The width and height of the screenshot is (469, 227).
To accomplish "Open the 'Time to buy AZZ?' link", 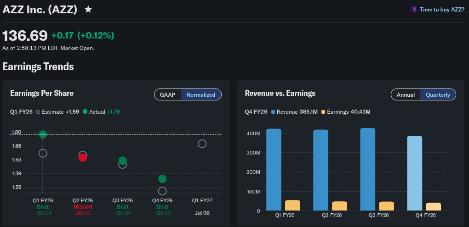I will (442, 10).
